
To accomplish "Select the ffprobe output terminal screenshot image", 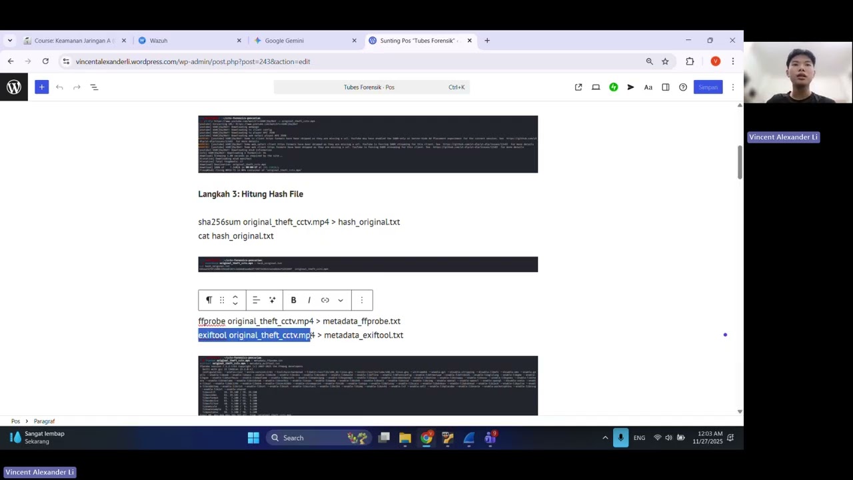I will coord(368,385).
